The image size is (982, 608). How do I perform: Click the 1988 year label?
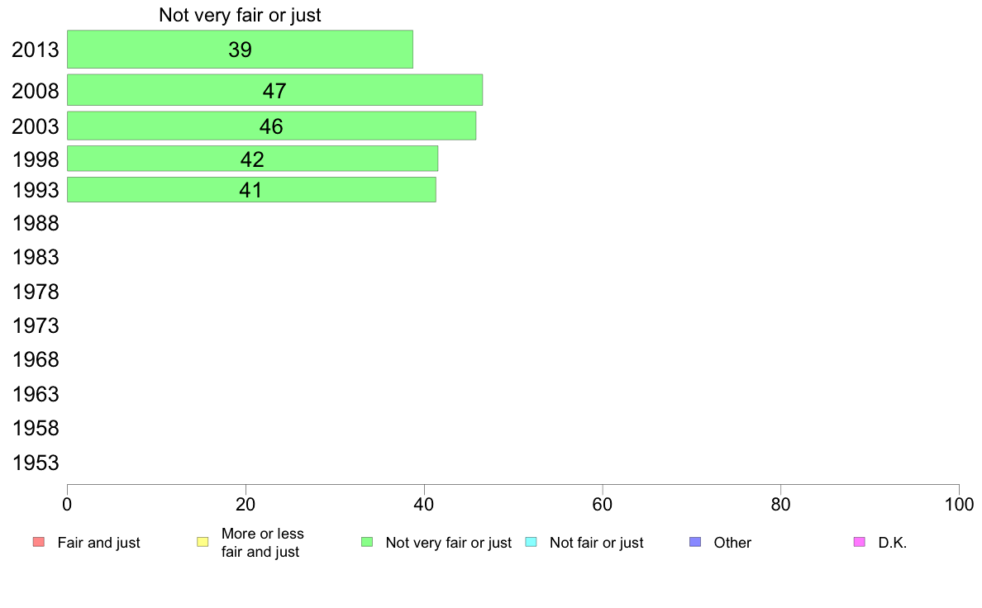[36, 224]
